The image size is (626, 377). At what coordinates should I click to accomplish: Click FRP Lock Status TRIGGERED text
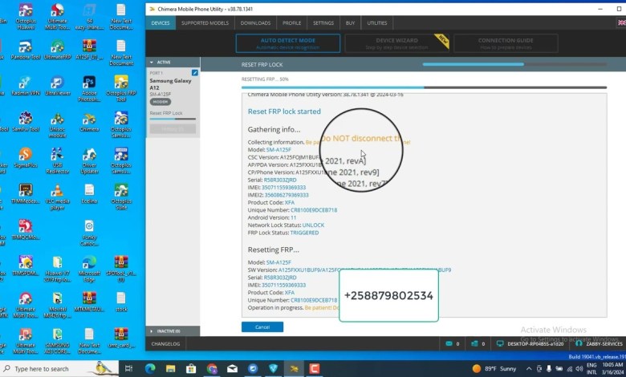pyautogui.click(x=304, y=233)
